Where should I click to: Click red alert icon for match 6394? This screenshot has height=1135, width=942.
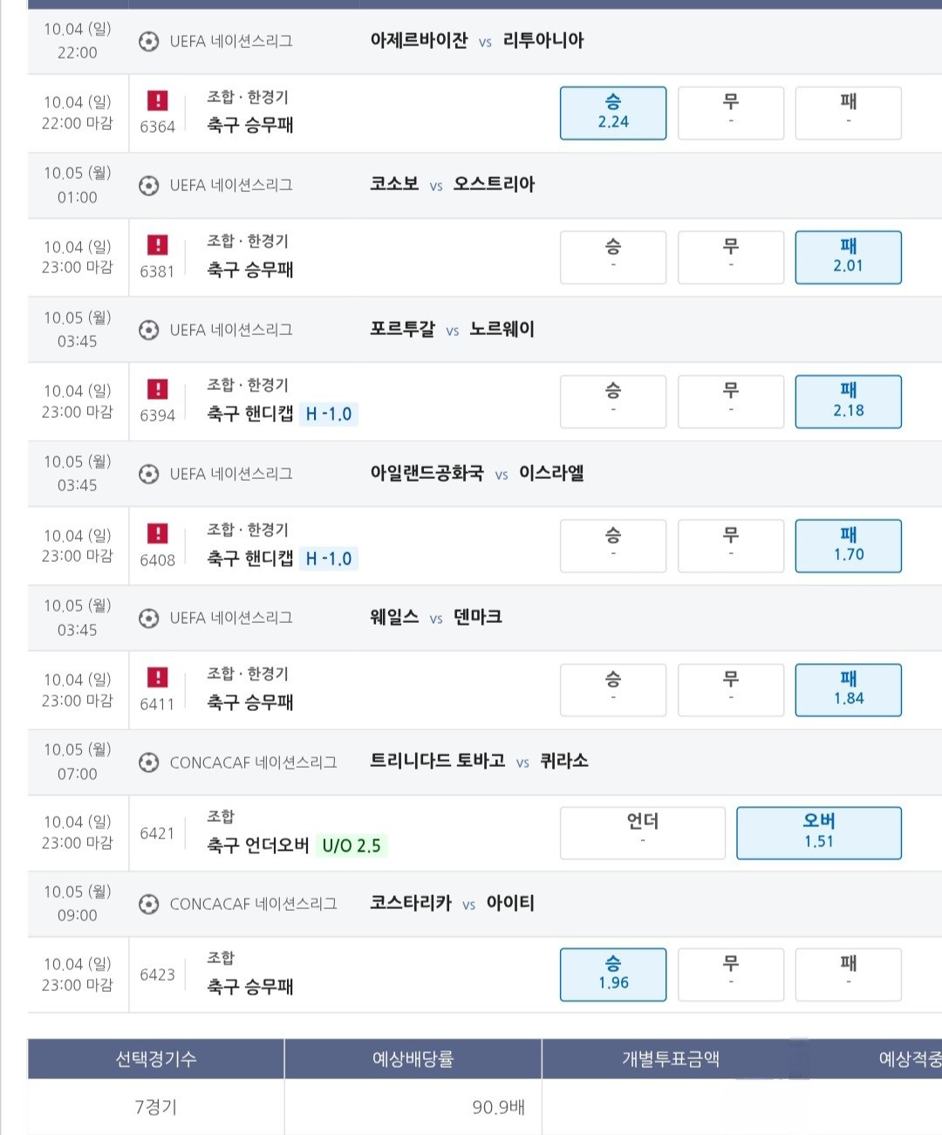pyautogui.click(x=157, y=389)
